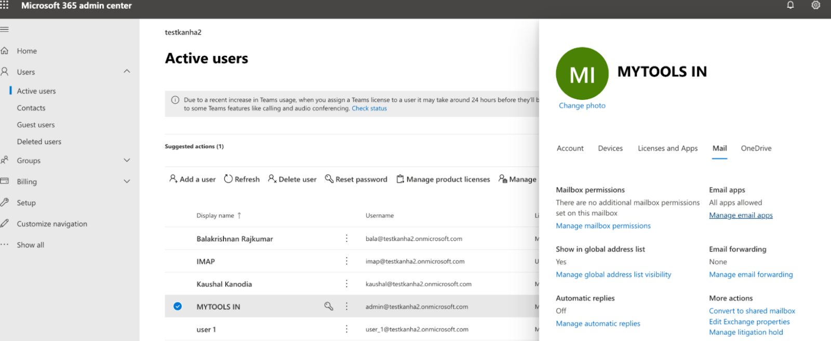Click the Add a user icon

pyautogui.click(x=173, y=178)
